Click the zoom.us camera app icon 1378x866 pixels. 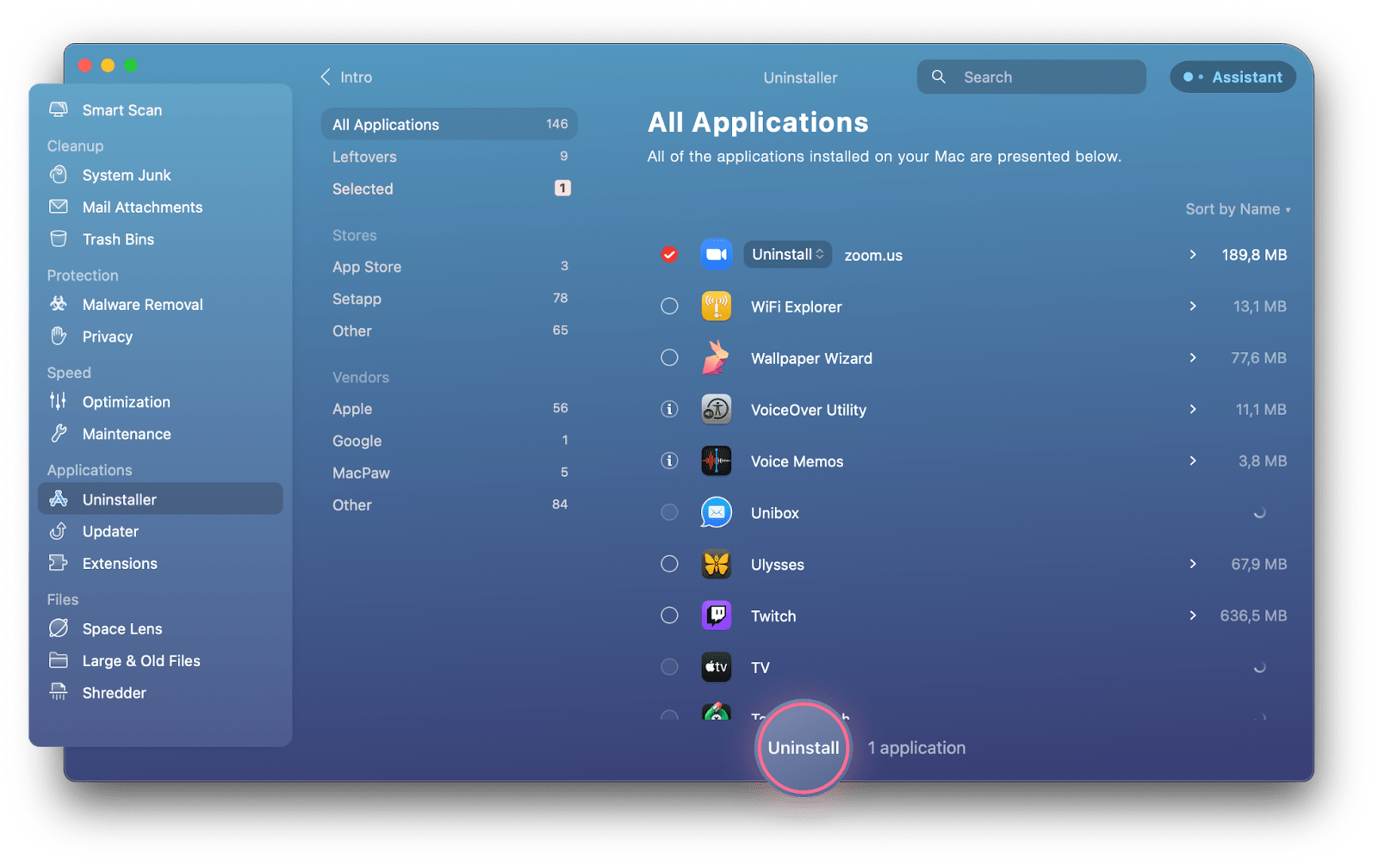tap(716, 254)
